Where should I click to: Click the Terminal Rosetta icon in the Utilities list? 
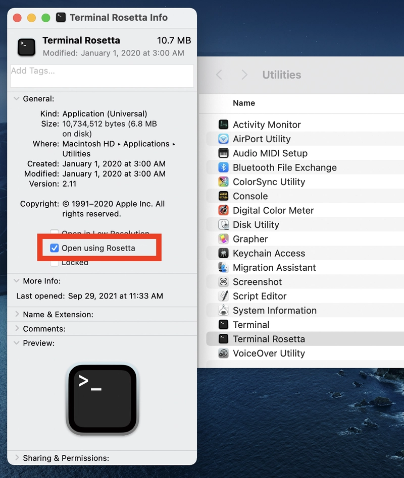click(223, 339)
